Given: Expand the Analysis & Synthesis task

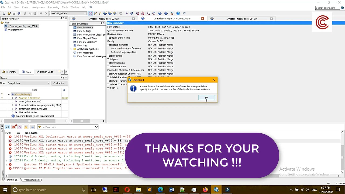Looking at the screenshot, I should coord(12,98).
